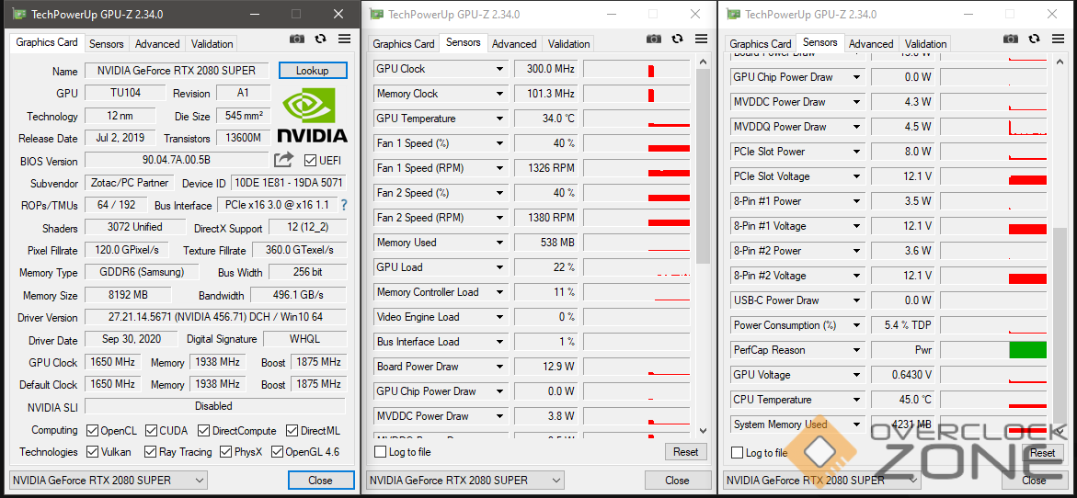This screenshot has height=498, width=1077.
Task: Toggle the DirectCompute checkbox
Action: pyautogui.click(x=203, y=431)
